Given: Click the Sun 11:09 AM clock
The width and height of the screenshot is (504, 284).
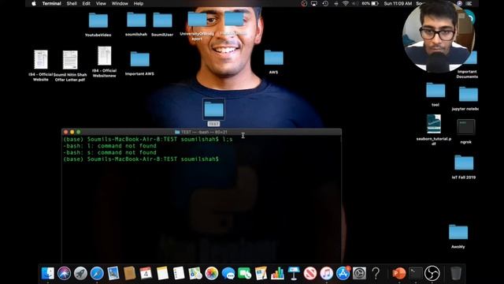Looking at the screenshot, I should (x=398, y=3).
